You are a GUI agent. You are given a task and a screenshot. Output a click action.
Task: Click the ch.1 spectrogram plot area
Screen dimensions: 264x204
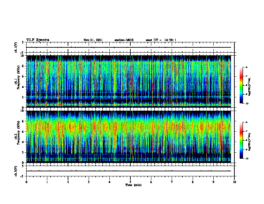coord(129,81)
